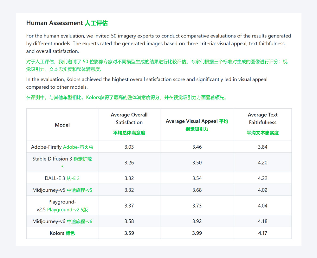Click the Adobe-Firefly model name cell
Image resolution: width=317 pixels, height=258 pixels.
[x=62, y=147]
